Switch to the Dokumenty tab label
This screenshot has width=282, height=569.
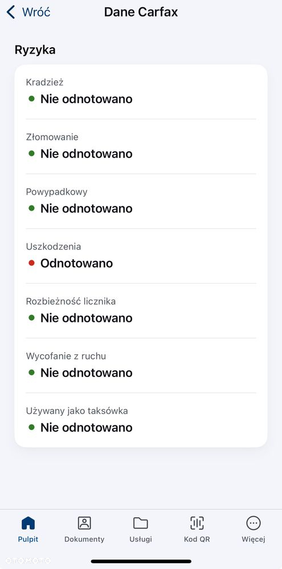tap(84, 539)
